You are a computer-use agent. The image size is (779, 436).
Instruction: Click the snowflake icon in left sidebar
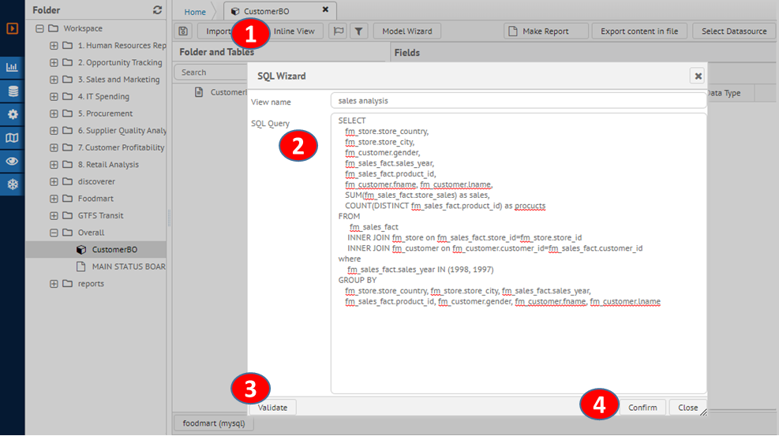(x=13, y=185)
